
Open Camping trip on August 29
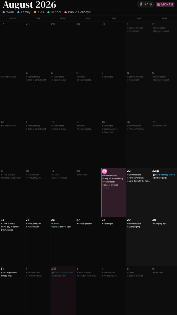134,227
